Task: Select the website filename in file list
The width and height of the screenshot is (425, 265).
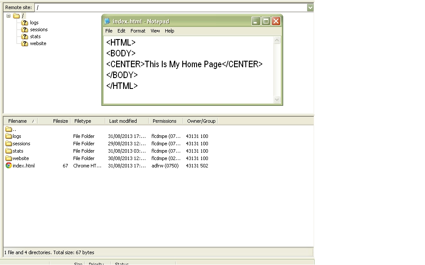Action: click(x=20, y=158)
